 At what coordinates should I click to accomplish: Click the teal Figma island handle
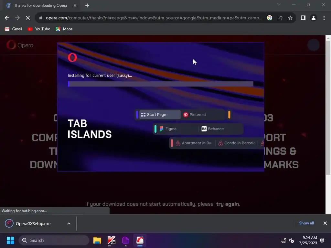(155, 129)
